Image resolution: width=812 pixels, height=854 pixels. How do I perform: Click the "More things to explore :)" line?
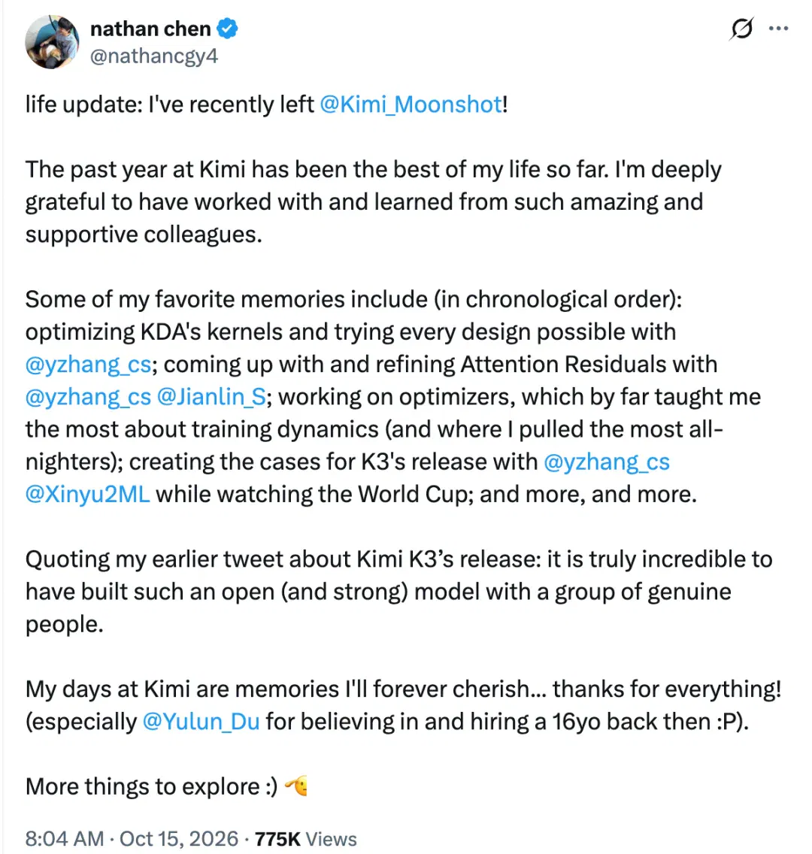[151, 786]
